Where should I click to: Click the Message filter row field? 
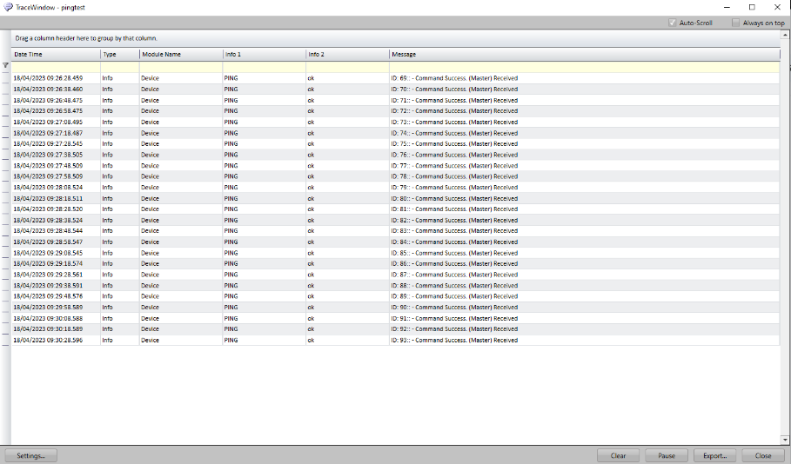(583, 66)
